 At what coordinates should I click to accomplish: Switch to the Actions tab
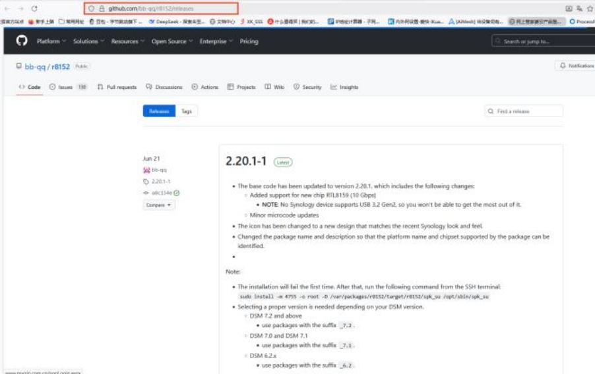(x=205, y=87)
